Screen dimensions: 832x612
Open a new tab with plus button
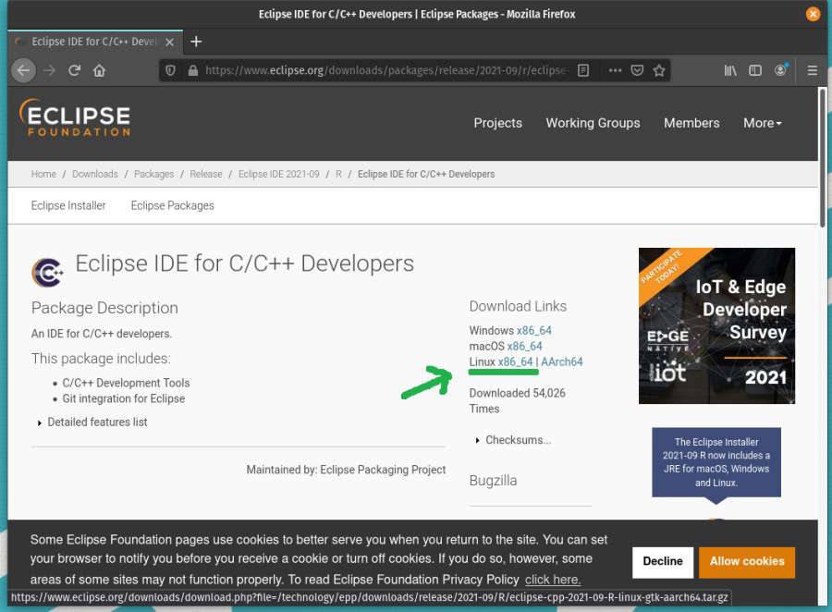[x=196, y=42]
